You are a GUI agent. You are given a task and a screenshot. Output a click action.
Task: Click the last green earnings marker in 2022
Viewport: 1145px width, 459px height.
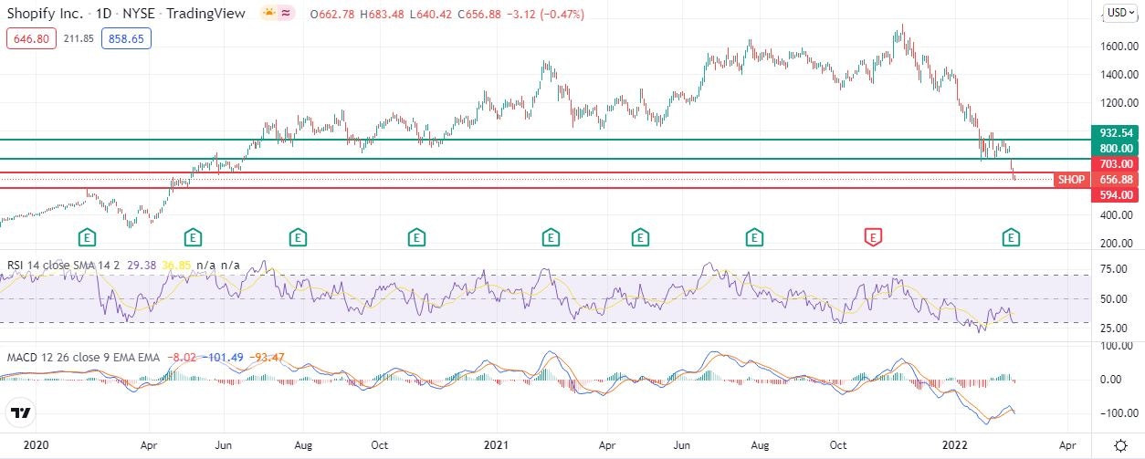point(1011,237)
